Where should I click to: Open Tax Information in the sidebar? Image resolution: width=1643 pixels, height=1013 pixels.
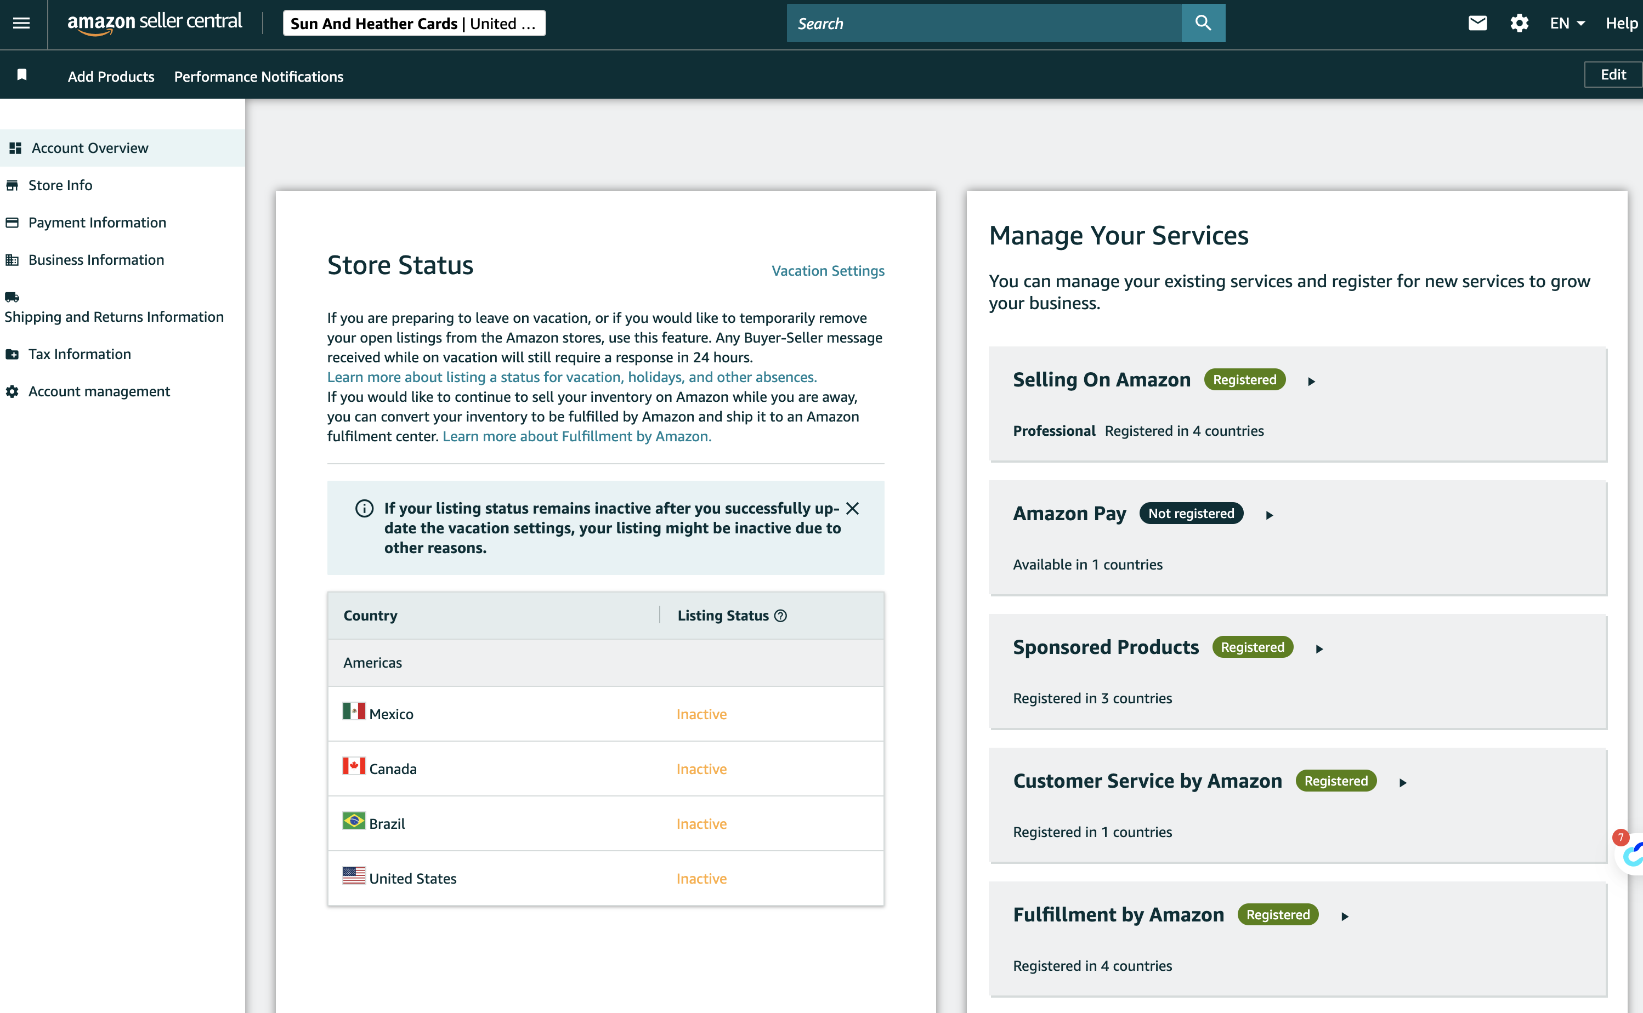[123, 355]
